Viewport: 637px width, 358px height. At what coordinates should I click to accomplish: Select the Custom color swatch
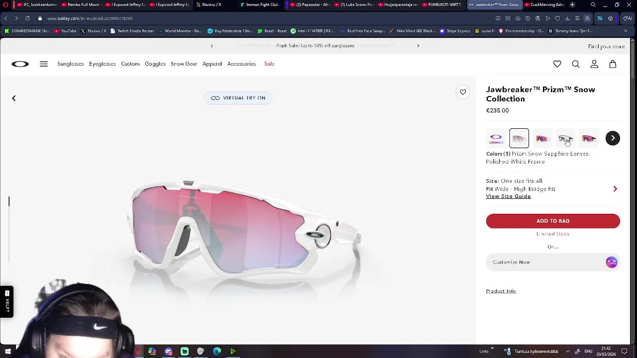[x=496, y=138]
